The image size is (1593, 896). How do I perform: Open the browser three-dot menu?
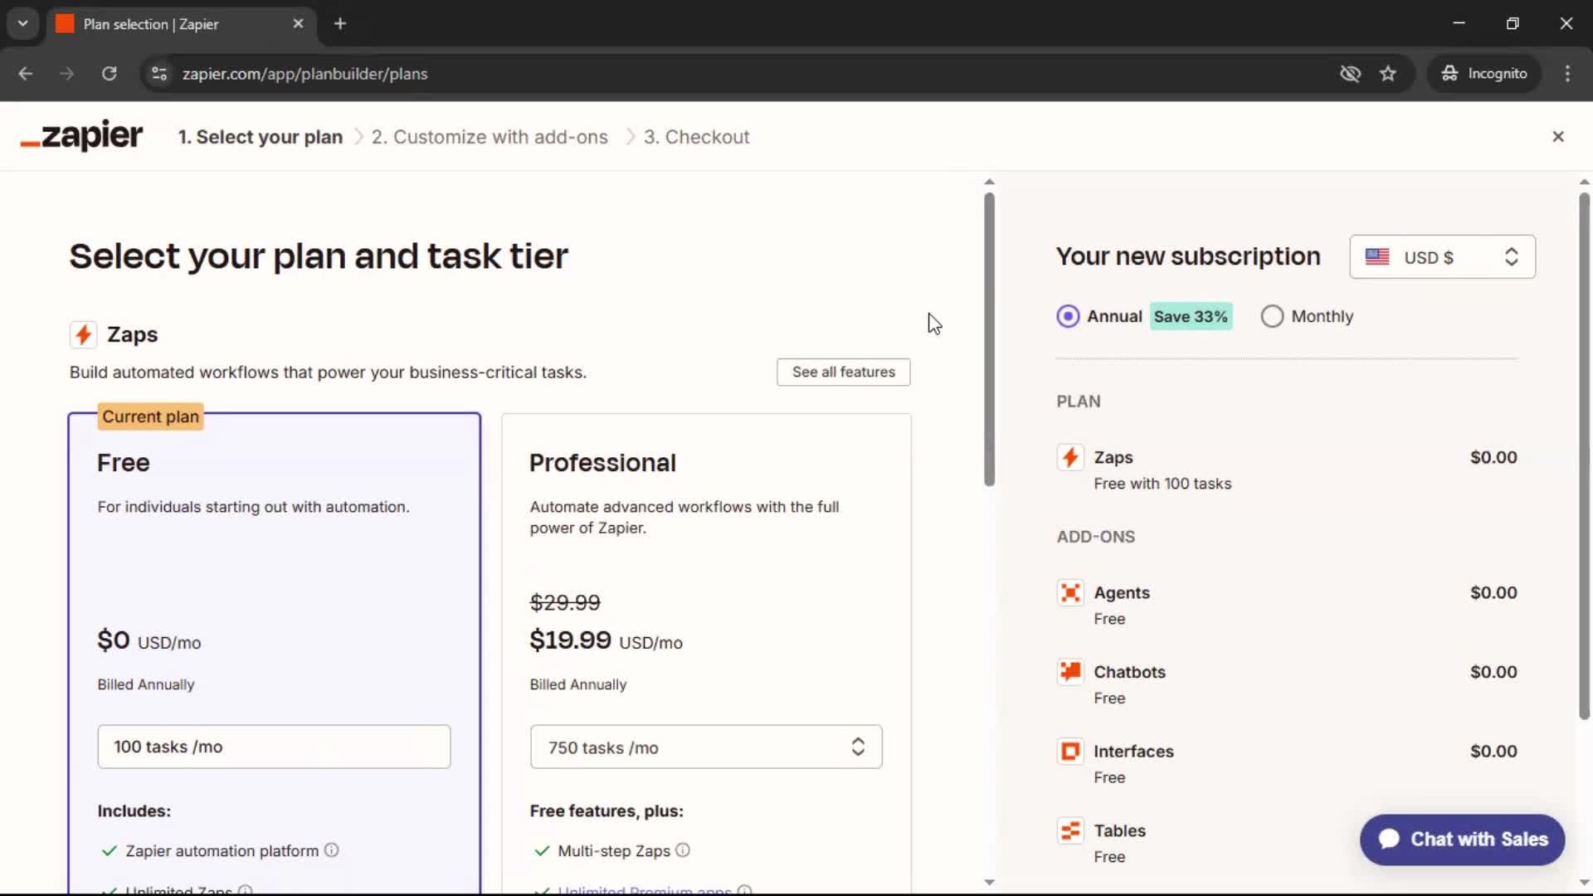(x=1567, y=74)
